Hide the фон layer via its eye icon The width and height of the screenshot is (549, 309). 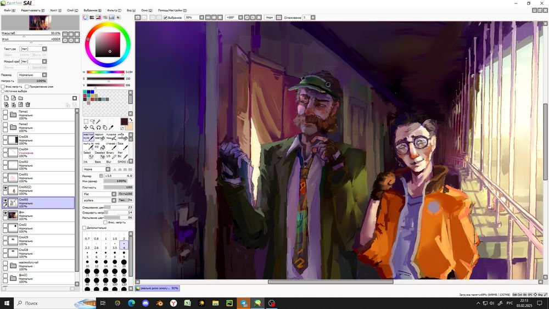pos(5,213)
